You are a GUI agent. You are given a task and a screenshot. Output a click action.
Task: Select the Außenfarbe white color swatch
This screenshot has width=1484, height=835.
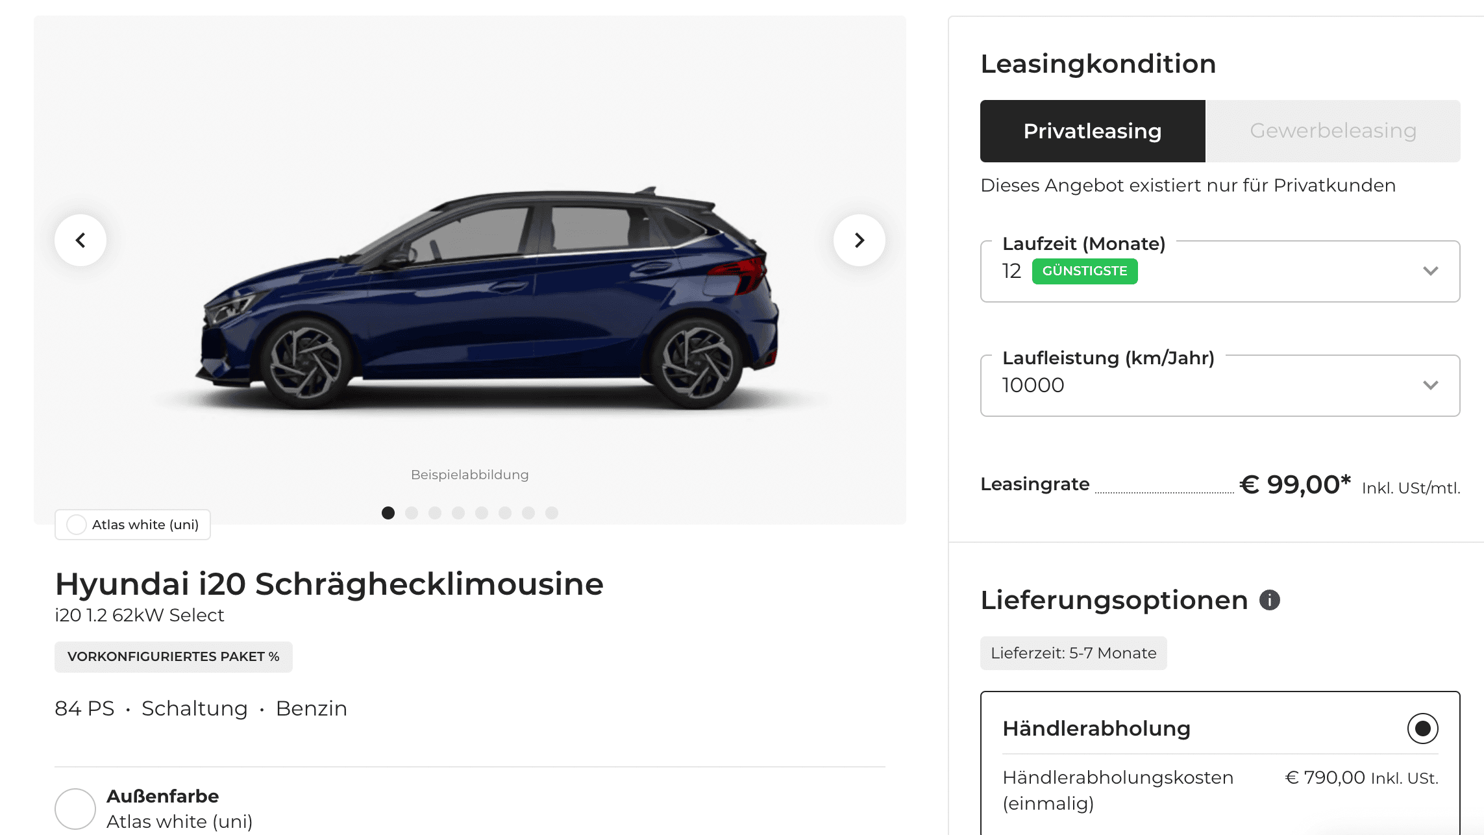(x=75, y=809)
